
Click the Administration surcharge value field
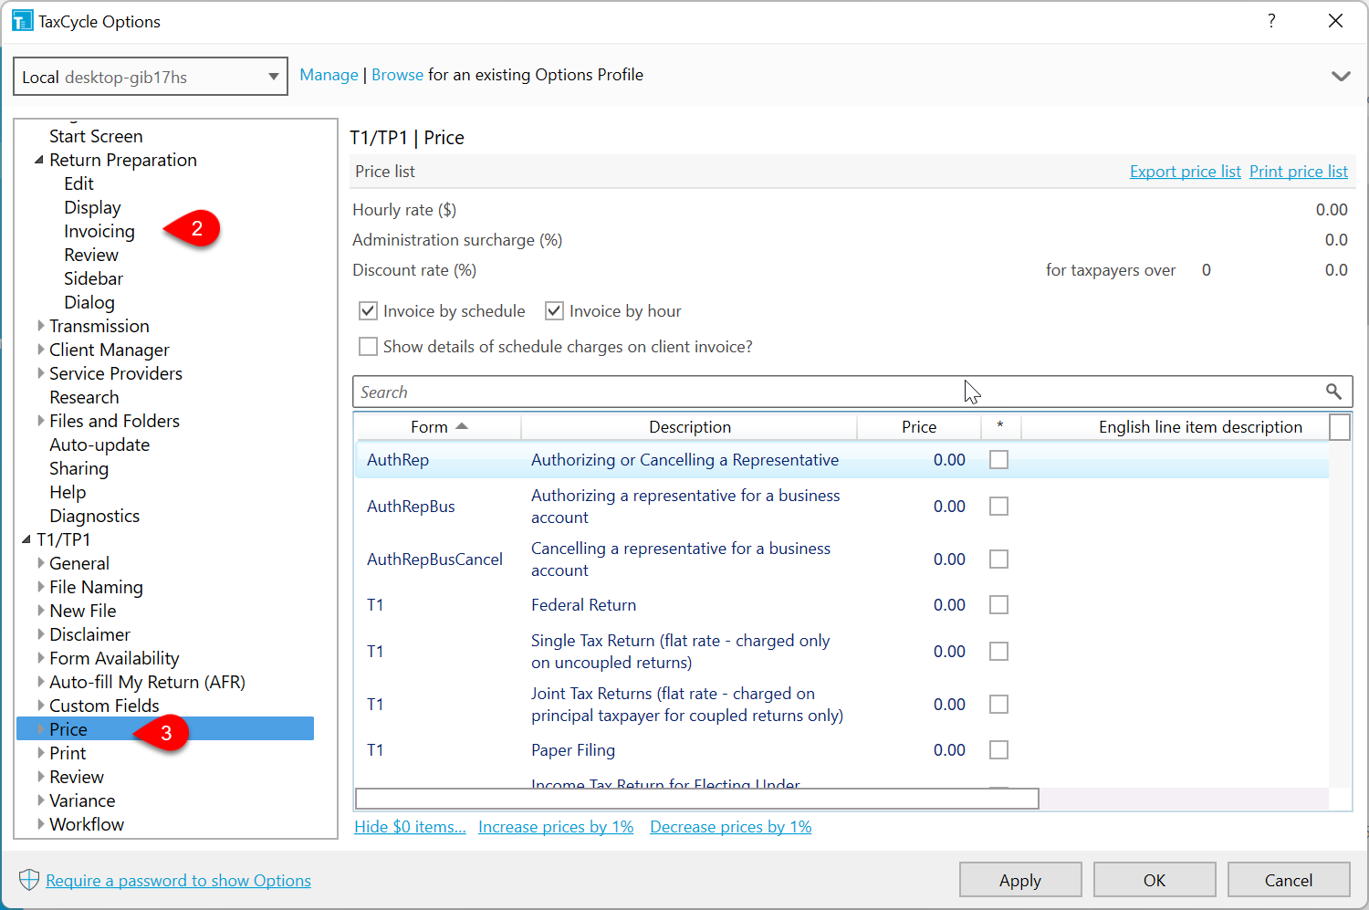pos(1336,240)
